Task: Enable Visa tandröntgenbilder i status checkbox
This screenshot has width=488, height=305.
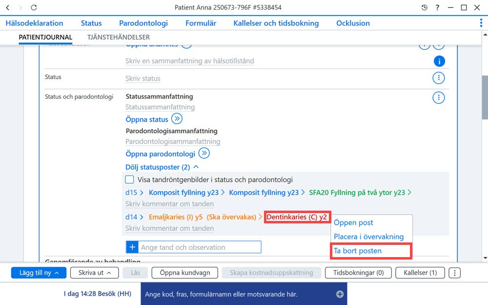Action: tap(129, 180)
